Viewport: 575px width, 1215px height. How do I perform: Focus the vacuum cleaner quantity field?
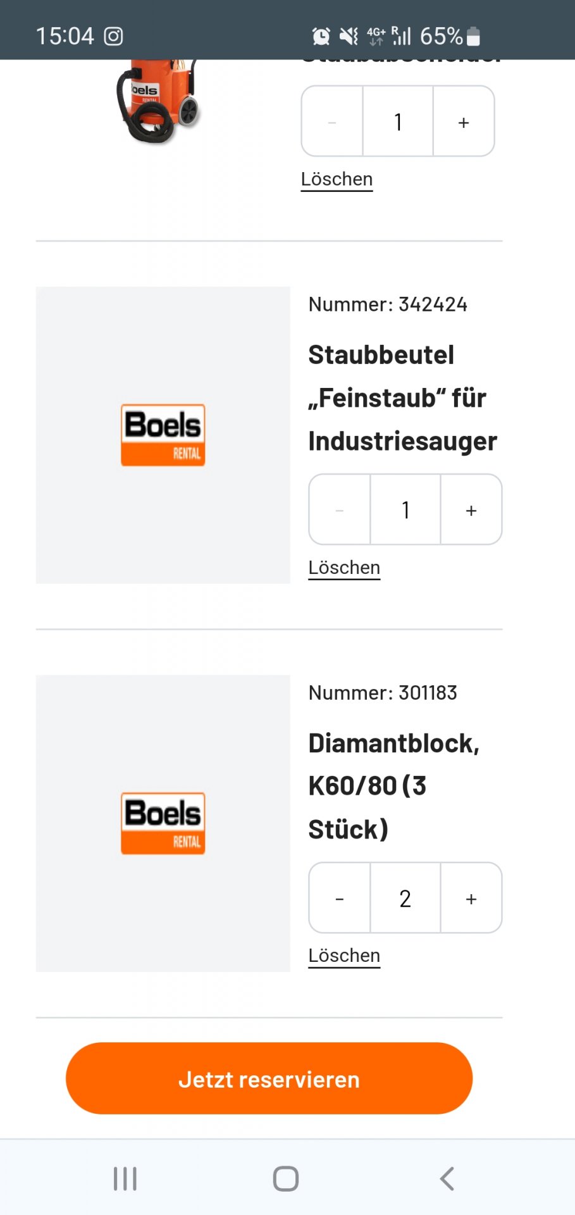[398, 121]
